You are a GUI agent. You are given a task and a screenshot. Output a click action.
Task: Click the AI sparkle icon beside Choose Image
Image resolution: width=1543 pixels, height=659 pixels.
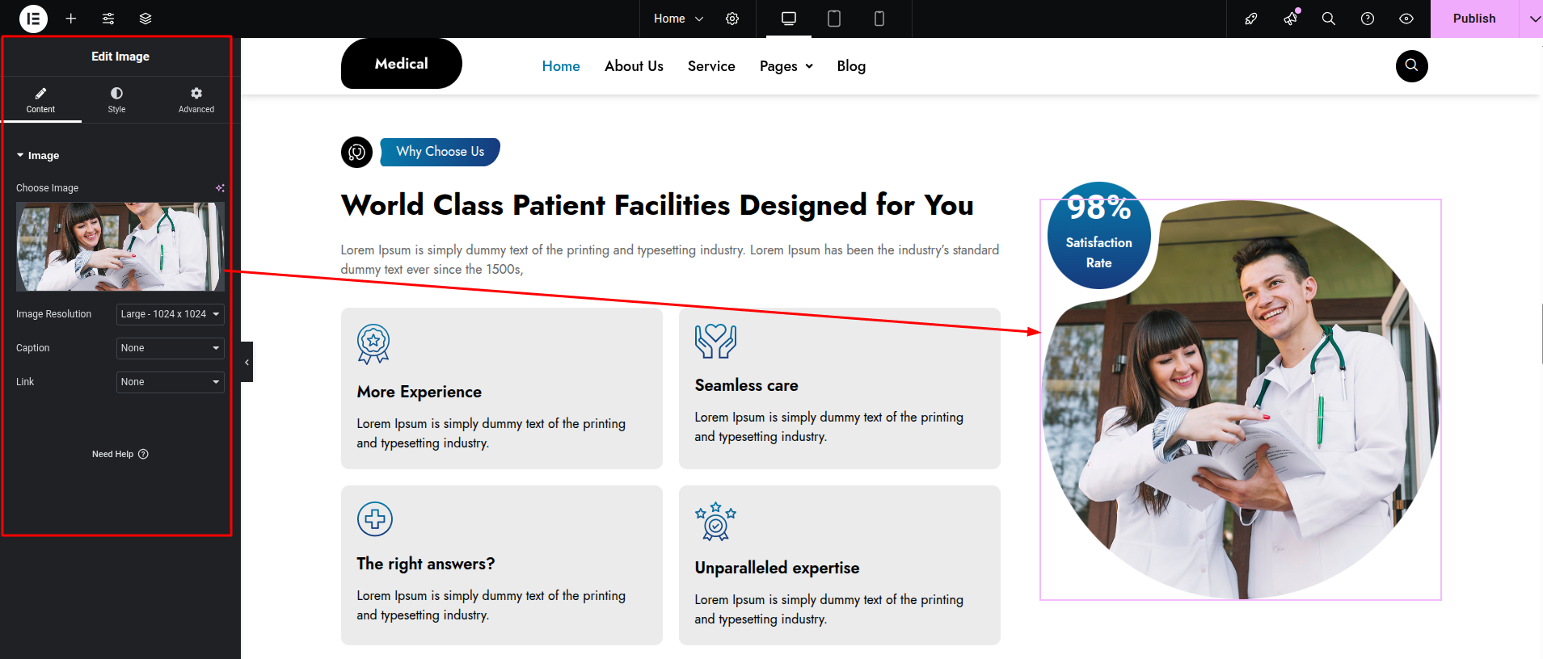coord(220,188)
